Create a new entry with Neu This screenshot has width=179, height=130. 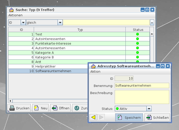click(x=40, y=108)
